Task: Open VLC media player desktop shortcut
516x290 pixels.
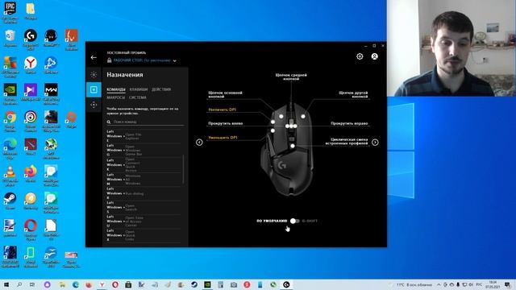Action: point(10,176)
